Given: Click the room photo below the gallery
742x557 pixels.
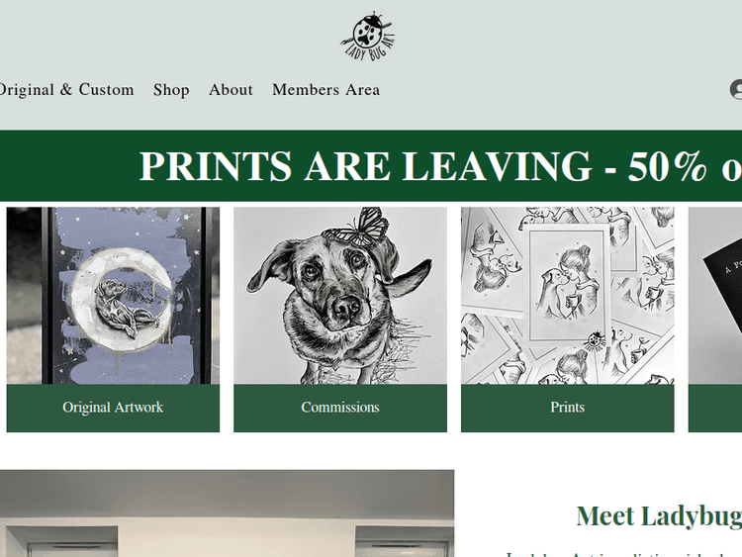Looking at the screenshot, I should [x=228, y=513].
